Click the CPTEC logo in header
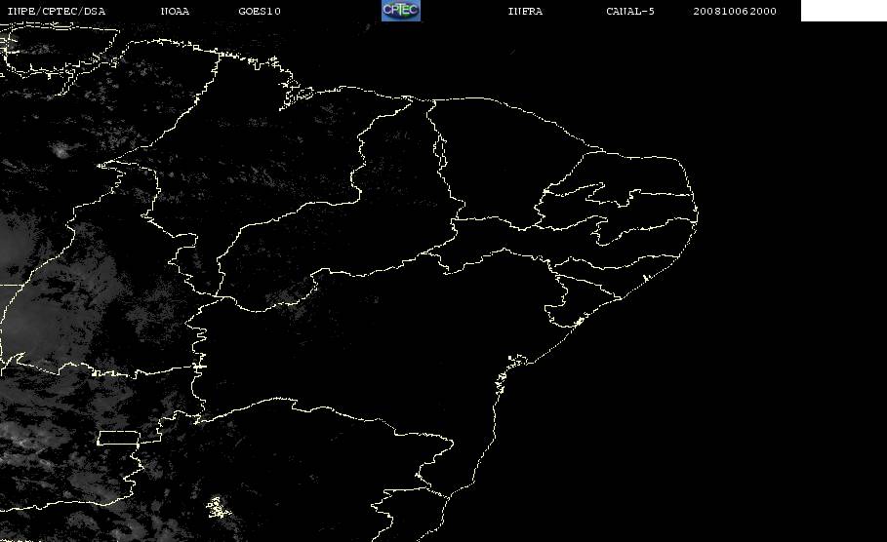The image size is (887, 542). coord(401,10)
